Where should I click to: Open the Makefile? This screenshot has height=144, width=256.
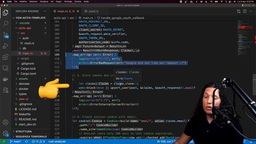click(25, 114)
